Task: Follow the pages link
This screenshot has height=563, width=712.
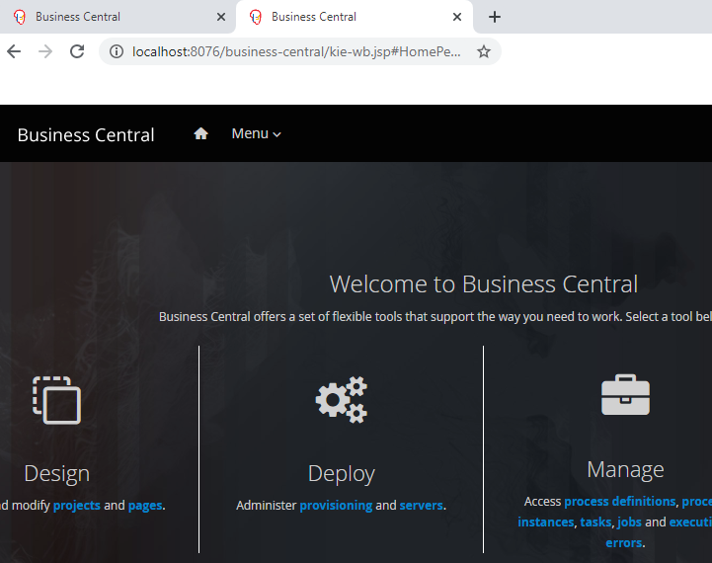Action: pyautogui.click(x=145, y=506)
